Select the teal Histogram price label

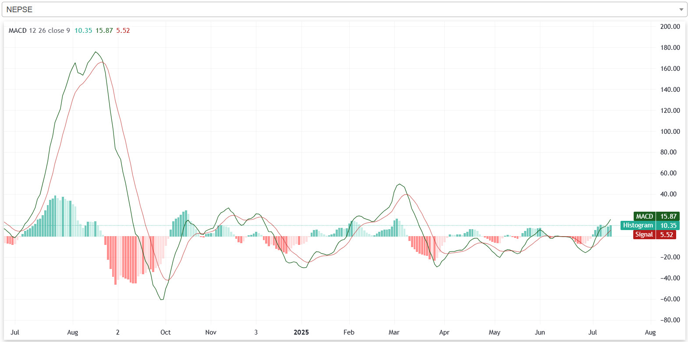pos(650,225)
